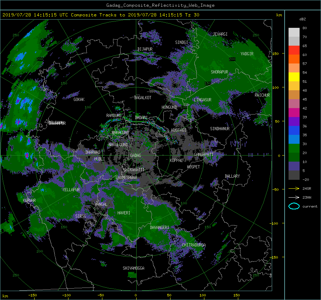Click the RAICHUR city label
Screen dimensions: 321x300
tap(262, 95)
